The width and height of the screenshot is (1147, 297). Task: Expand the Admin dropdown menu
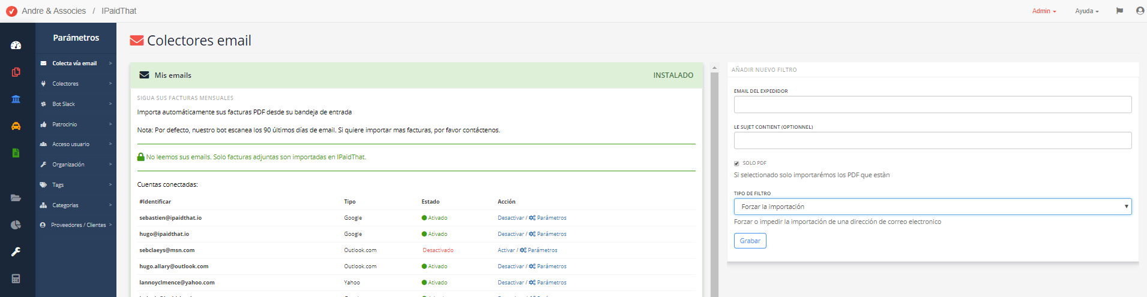1044,11
